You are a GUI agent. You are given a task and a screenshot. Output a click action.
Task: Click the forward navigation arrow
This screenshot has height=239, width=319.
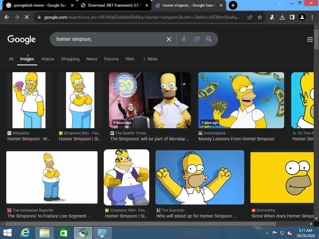(x=17, y=17)
